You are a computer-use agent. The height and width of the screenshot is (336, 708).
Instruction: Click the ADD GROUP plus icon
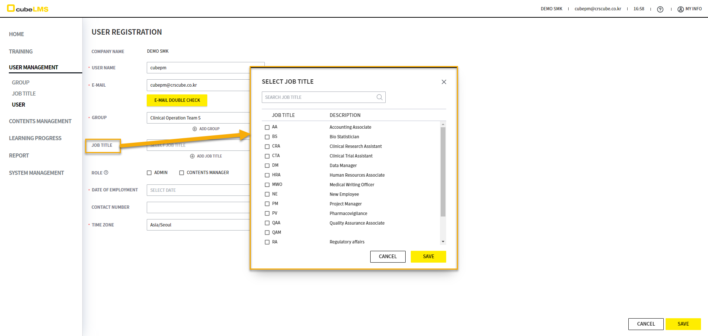(195, 129)
